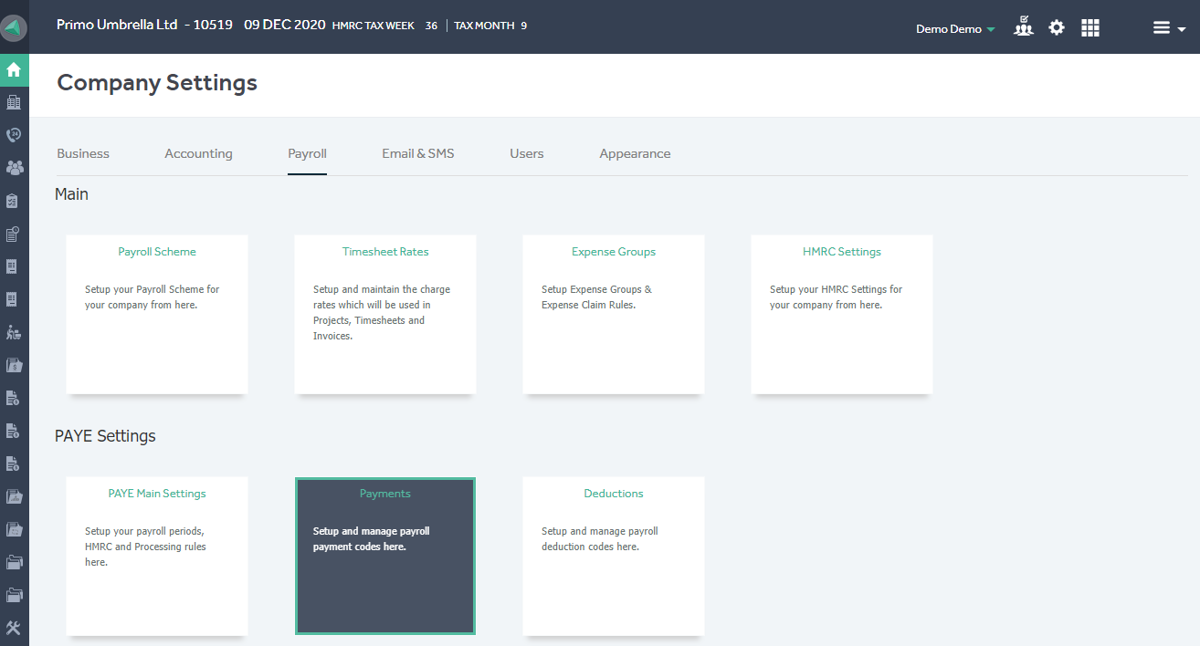Viewport: 1200px width, 646px height.
Task: Open the wrench and screwdriver tools icon
Action: coord(14,628)
